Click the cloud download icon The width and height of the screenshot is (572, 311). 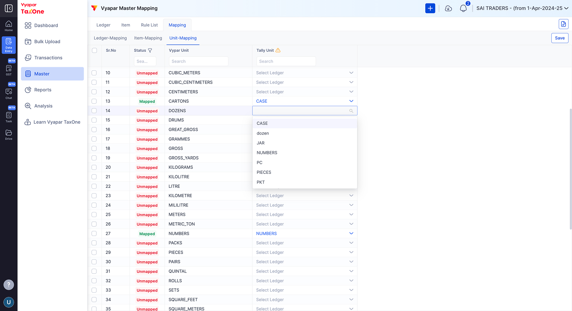click(x=448, y=8)
